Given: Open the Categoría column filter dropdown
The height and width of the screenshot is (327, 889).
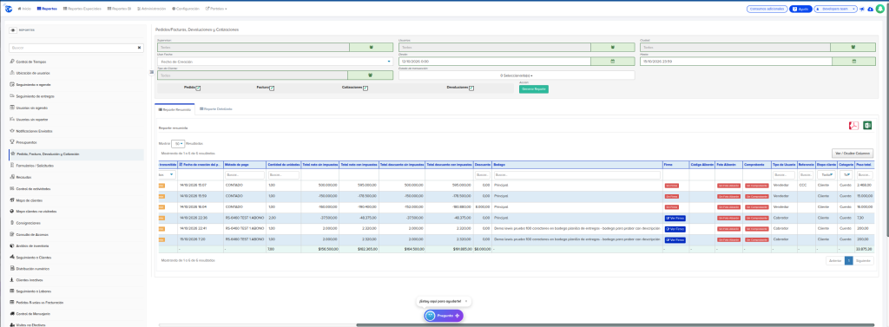Looking at the screenshot, I should click(x=846, y=175).
